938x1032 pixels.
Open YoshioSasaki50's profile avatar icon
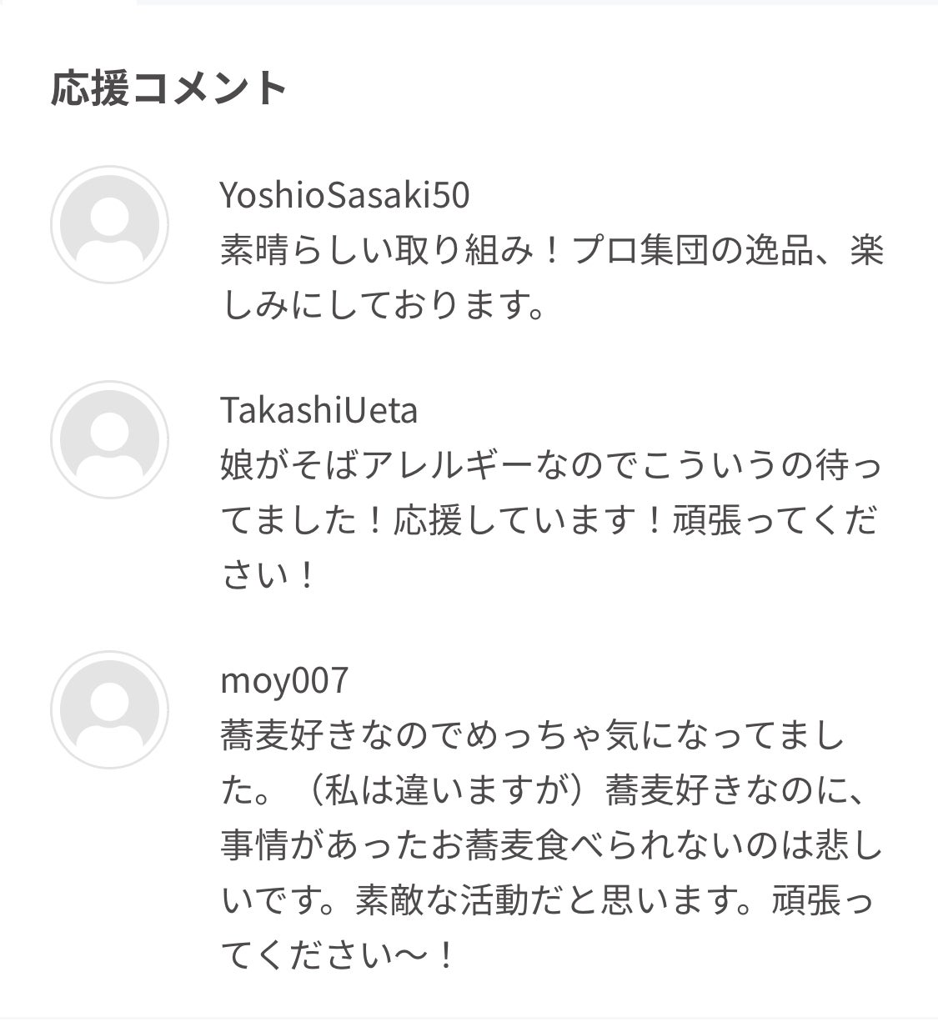tap(109, 225)
